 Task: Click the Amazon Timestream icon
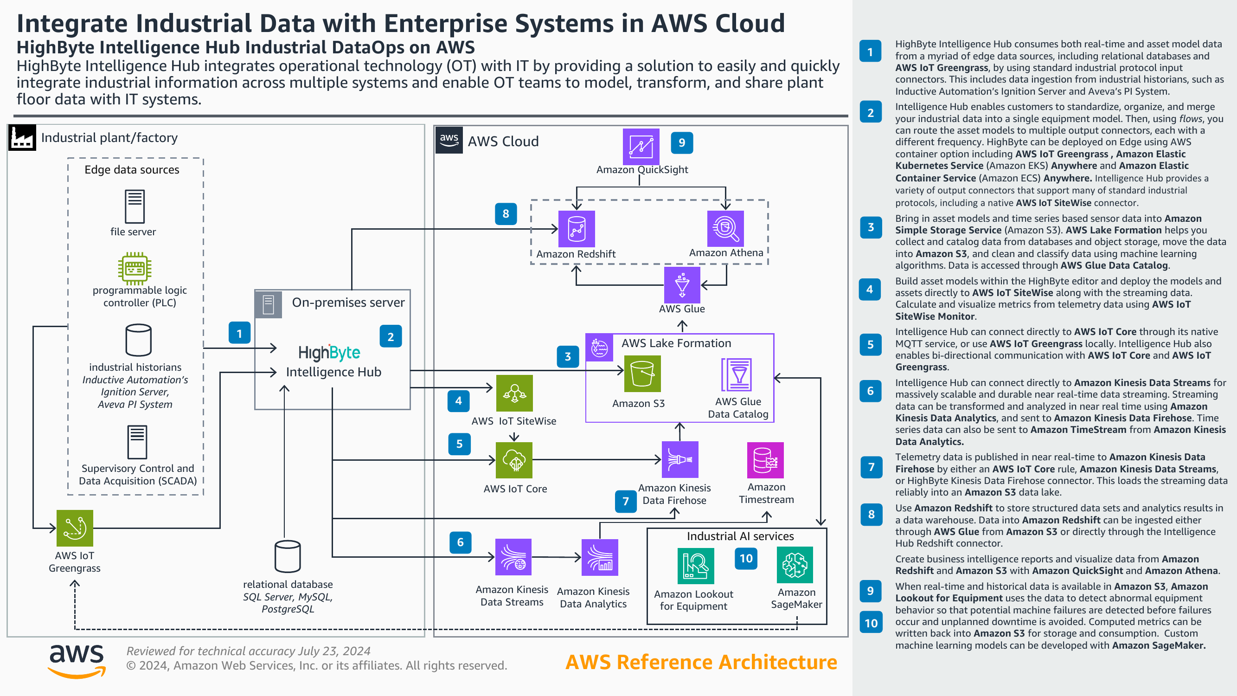(765, 460)
